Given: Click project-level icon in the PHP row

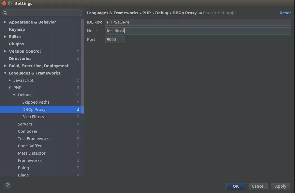Looking at the screenshot, I should click(78, 88).
